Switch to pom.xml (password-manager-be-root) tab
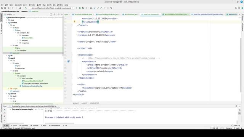 (208, 14)
